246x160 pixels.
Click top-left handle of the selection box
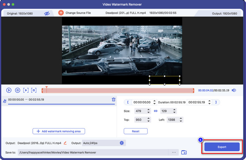(149, 76)
